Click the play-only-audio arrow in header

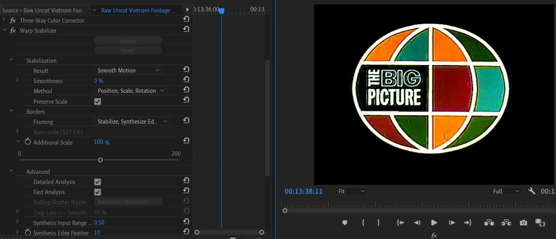click(188, 10)
